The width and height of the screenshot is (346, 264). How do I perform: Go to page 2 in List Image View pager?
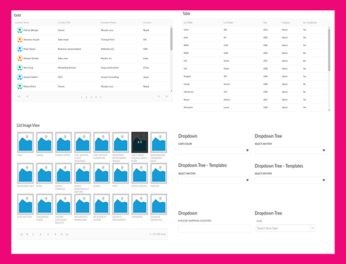point(40,235)
